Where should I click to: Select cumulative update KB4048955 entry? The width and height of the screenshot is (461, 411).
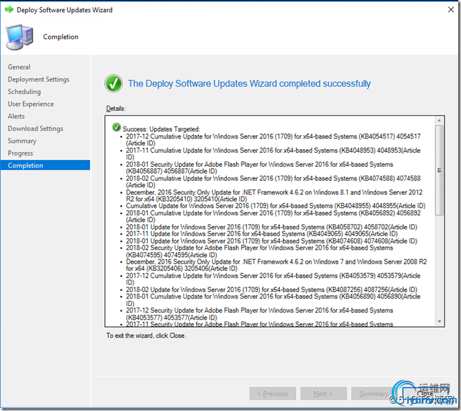(275, 206)
